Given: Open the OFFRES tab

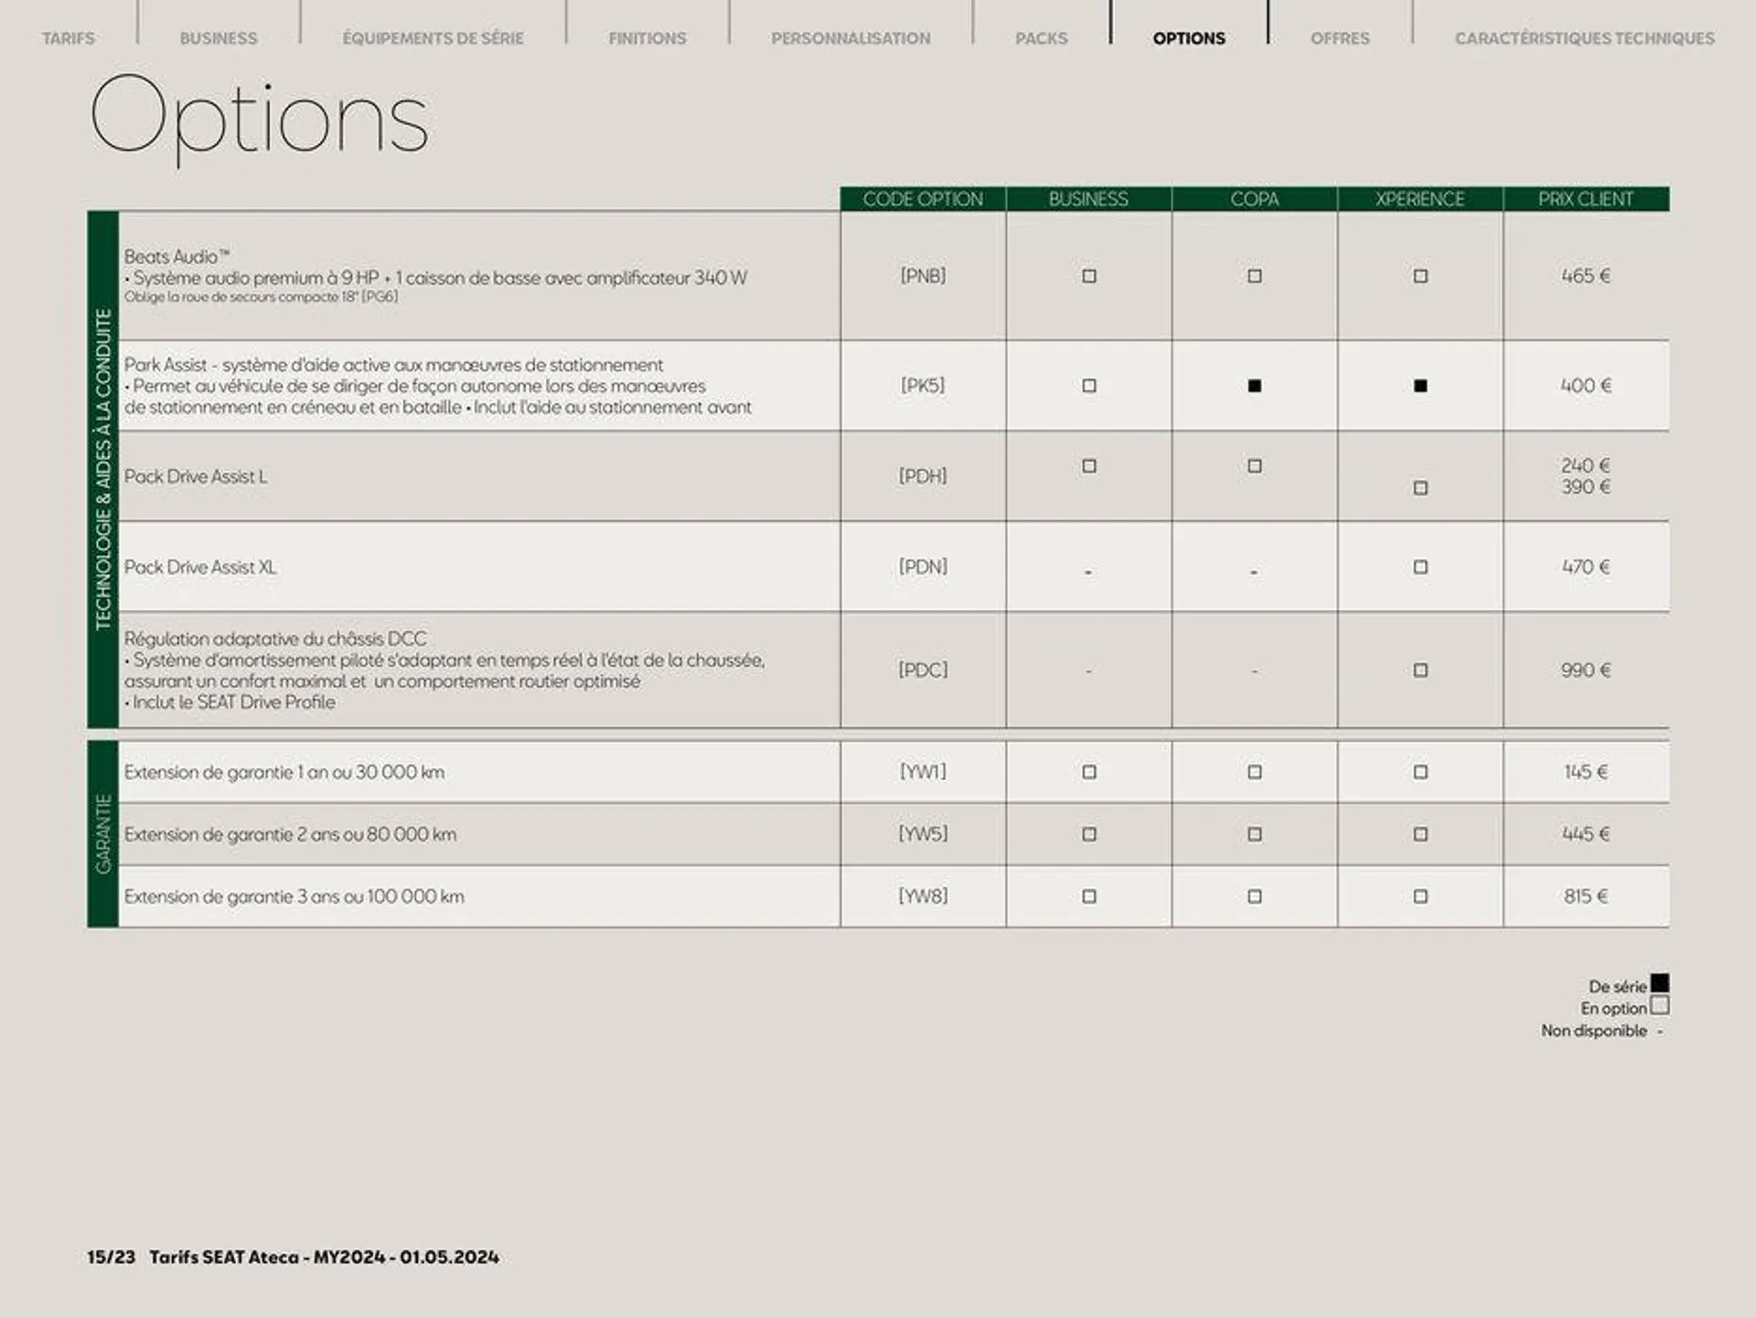Looking at the screenshot, I should tap(1340, 38).
